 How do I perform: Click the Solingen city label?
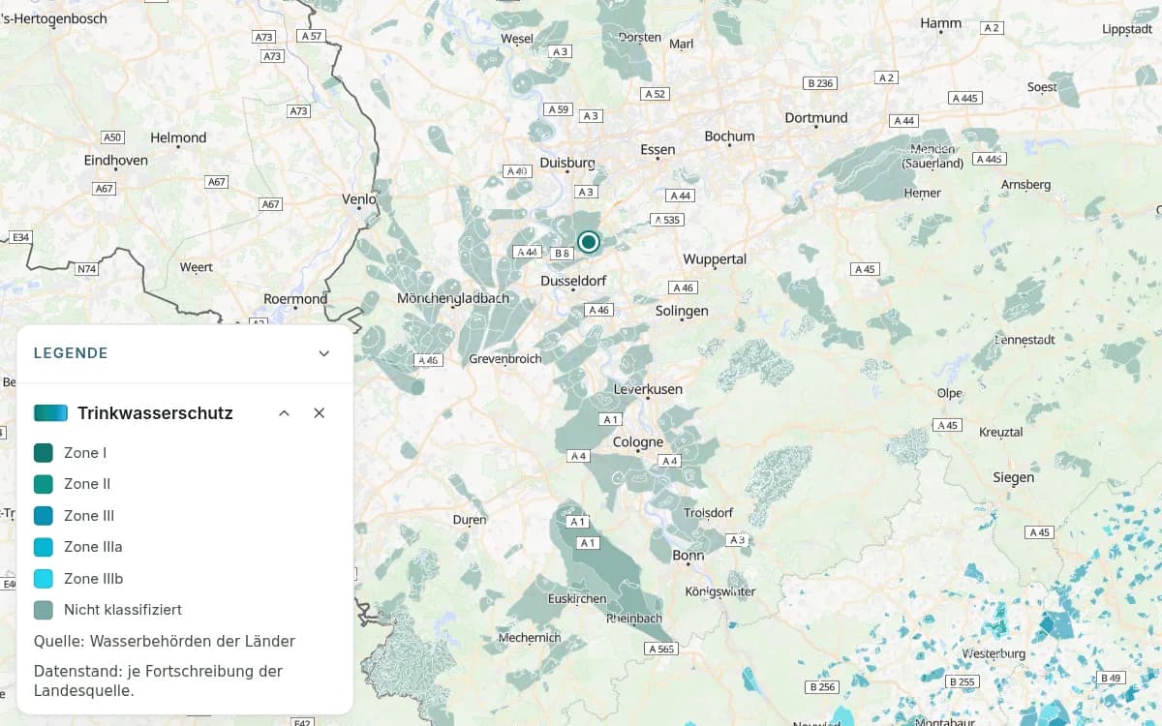[x=682, y=311]
